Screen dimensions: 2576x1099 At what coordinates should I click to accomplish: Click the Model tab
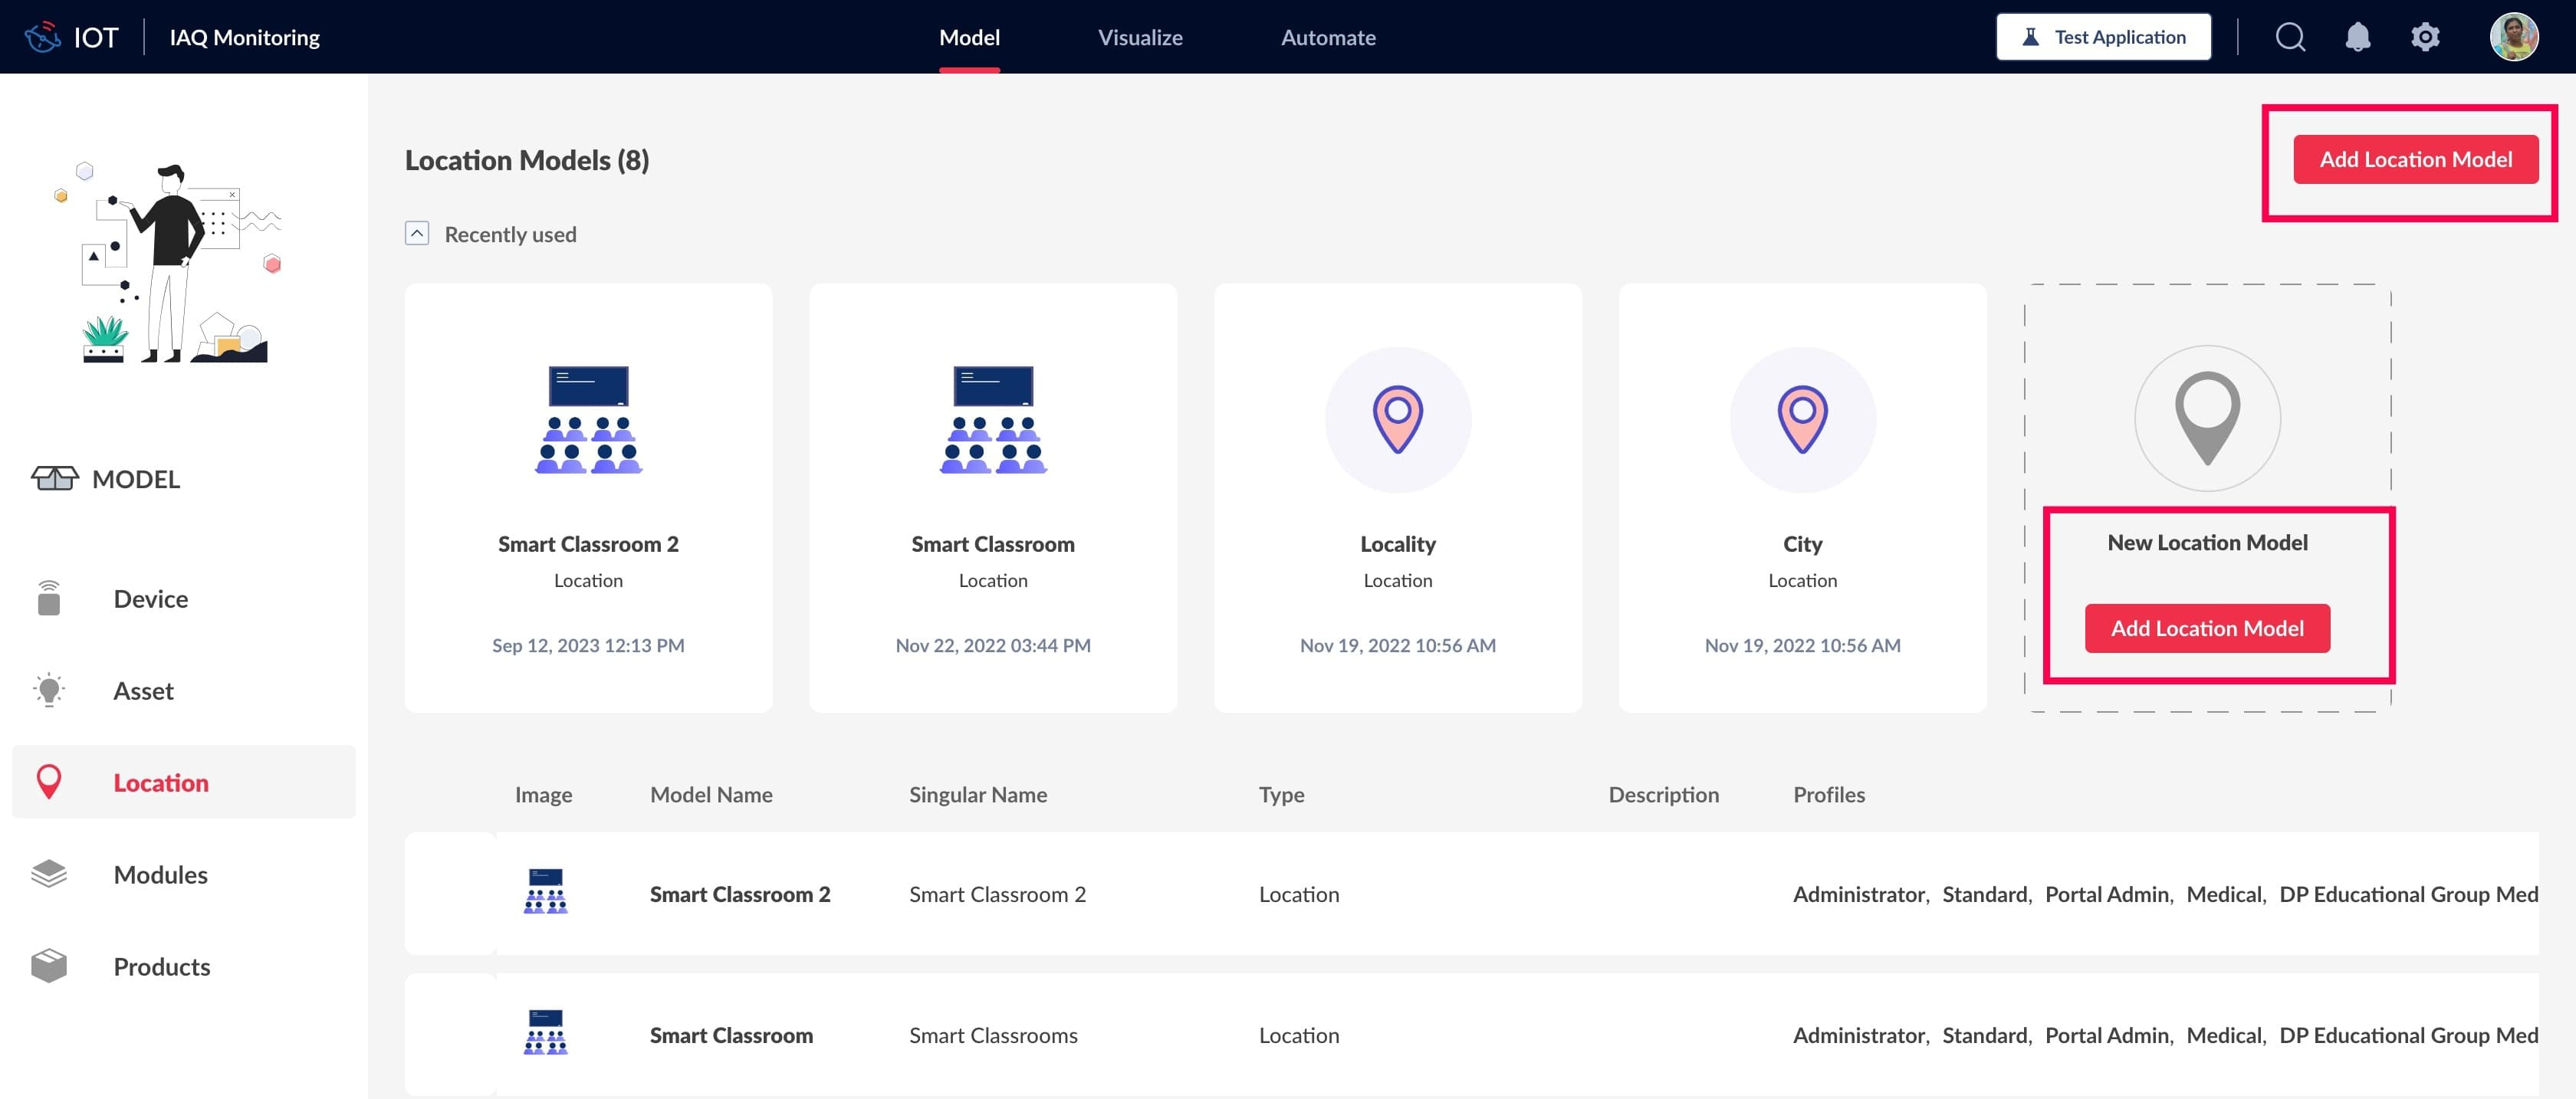(x=969, y=37)
